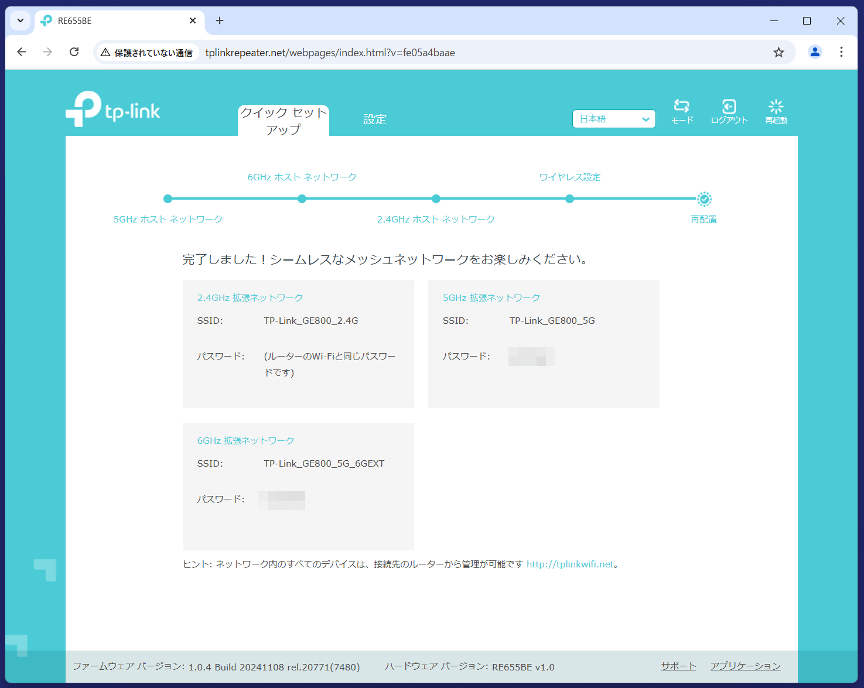Click the not-secure connection warning
This screenshot has height=688, width=864.
tap(146, 53)
